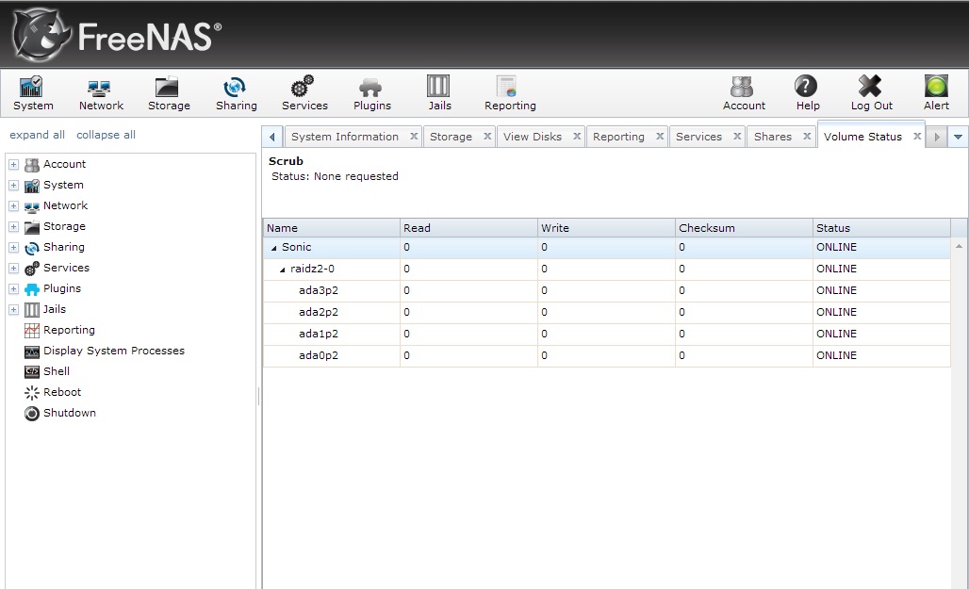Collapse the raidz2-0 vdev row

click(283, 270)
